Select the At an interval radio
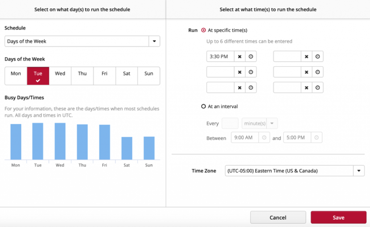Viewport: 370px width, 227px height. pyautogui.click(x=203, y=106)
